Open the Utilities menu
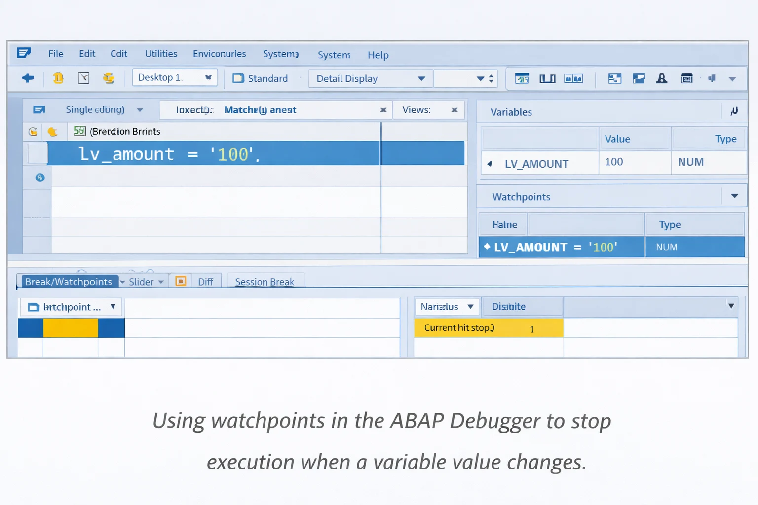Image resolution: width=758 pixels, height=505 pixels. click(x=161, y=54)
